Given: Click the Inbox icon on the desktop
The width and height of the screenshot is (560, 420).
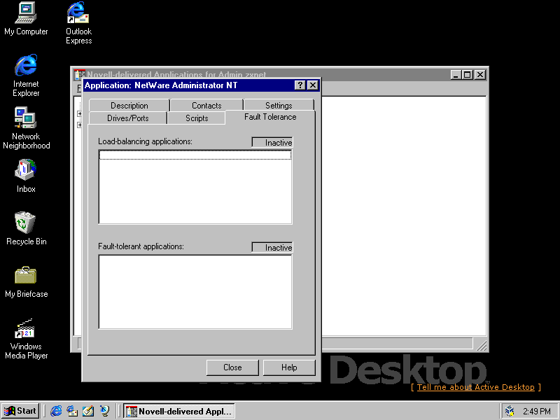Looking at the screenshot, I should click(x=26, y=176).
